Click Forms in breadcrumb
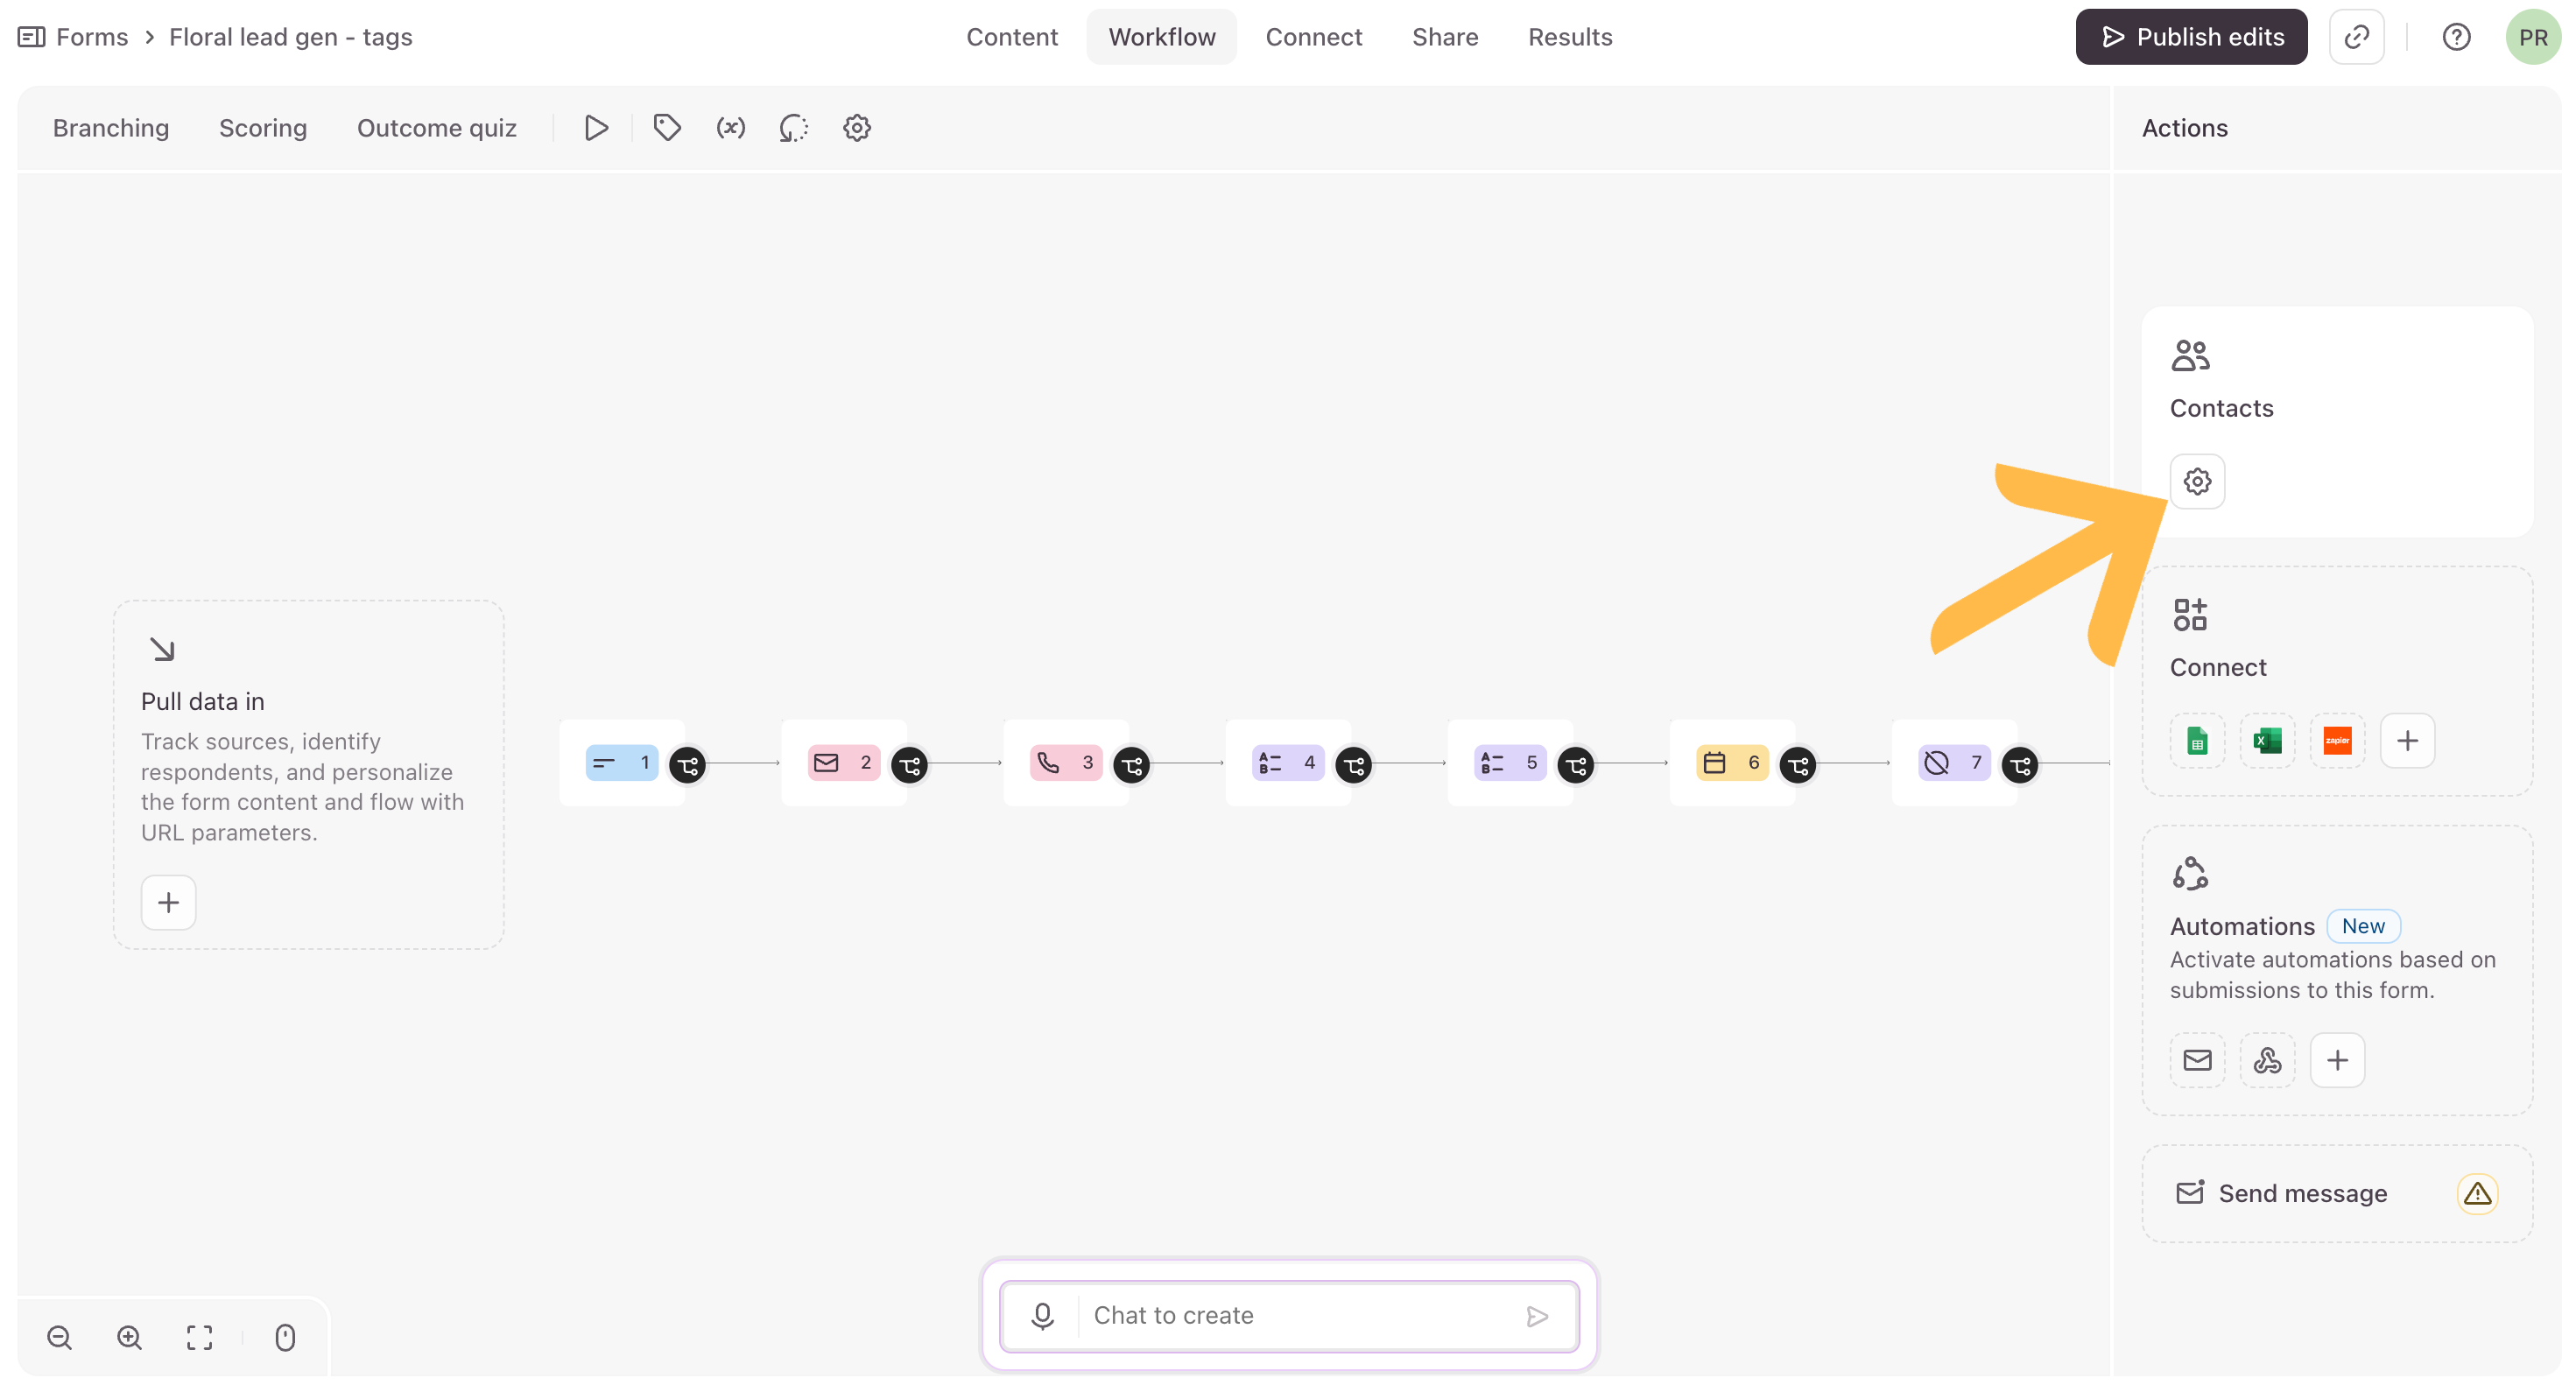2576x1385 pixels. [x=92, y=37]
